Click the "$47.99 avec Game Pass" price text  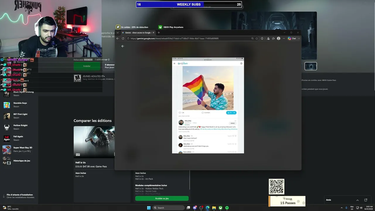95,166
